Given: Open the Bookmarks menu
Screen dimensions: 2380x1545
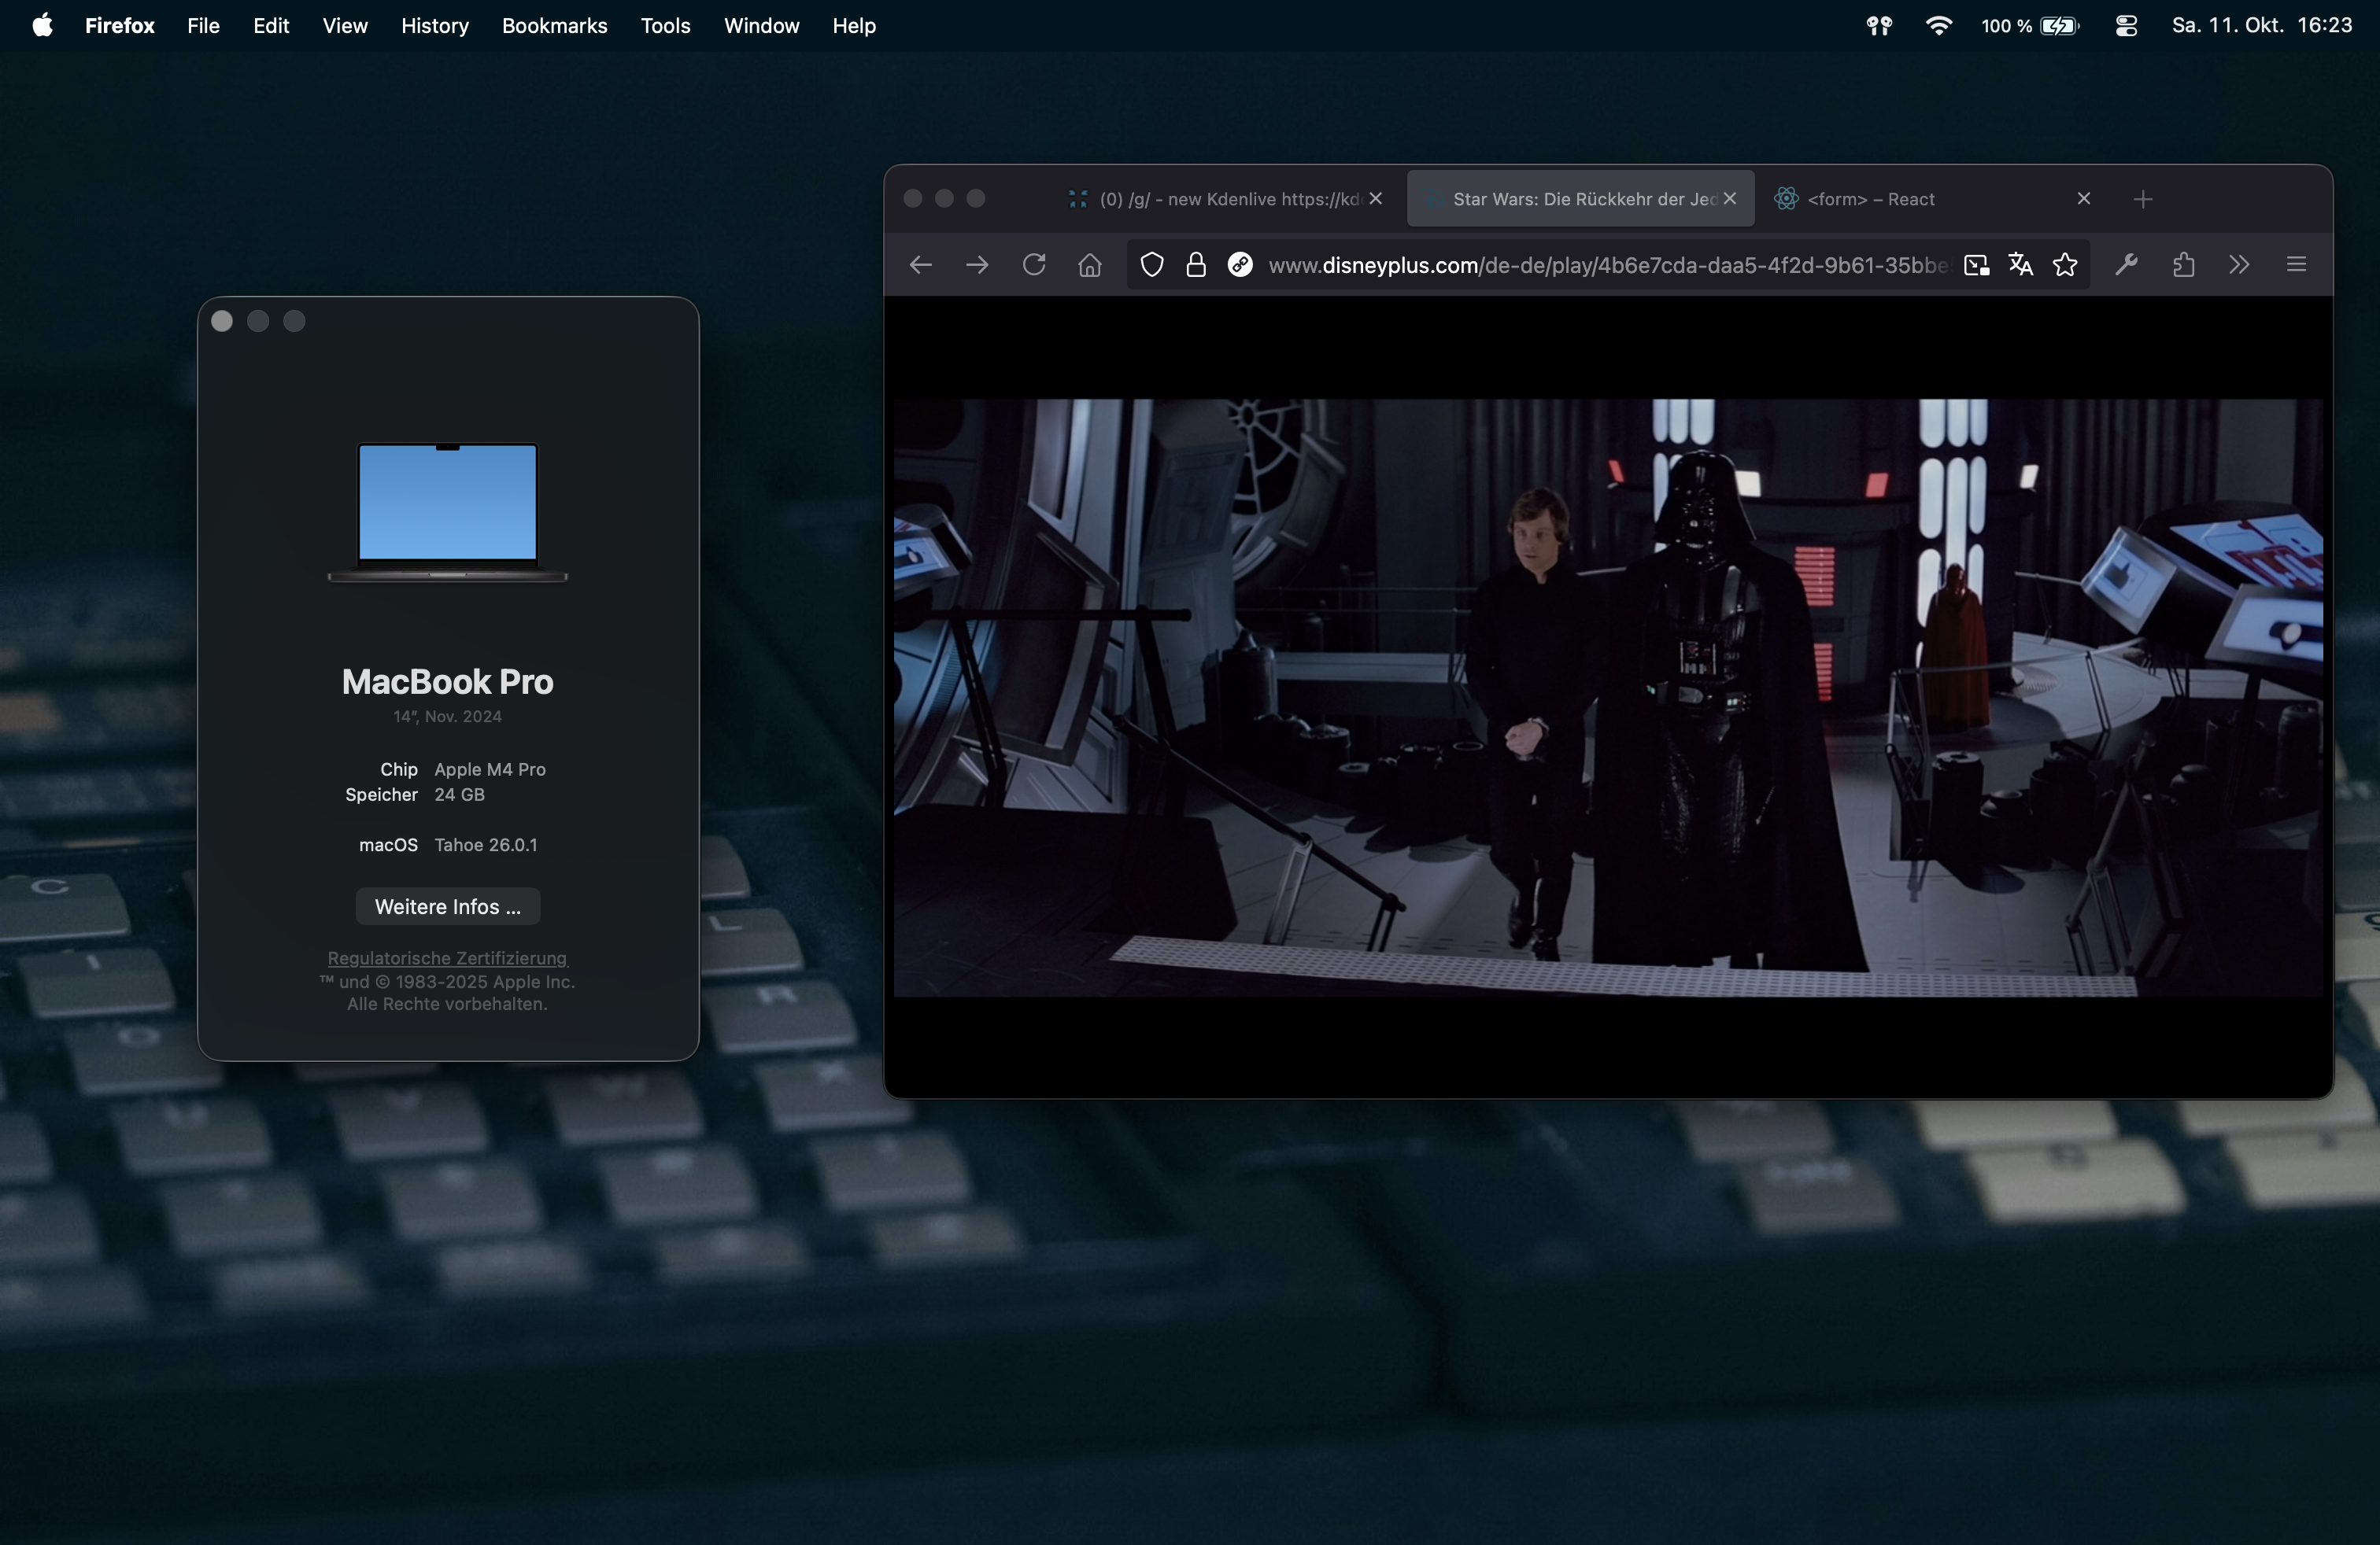Looking at the screenshot, I should pyautogui.click(x=554, y=26).
